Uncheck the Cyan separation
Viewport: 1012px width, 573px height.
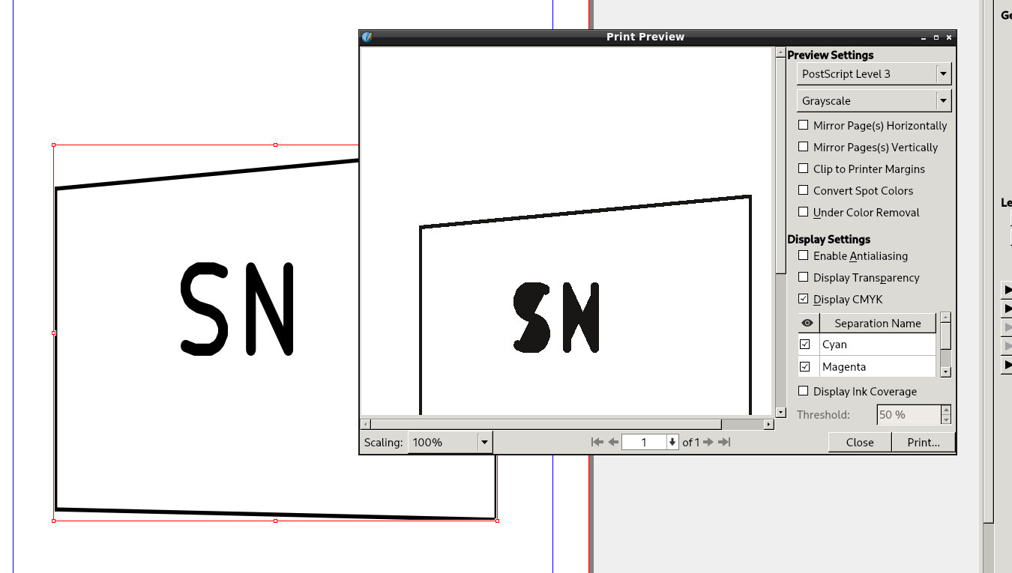tap(805, 345)
